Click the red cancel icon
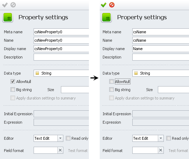 (112, 5)
